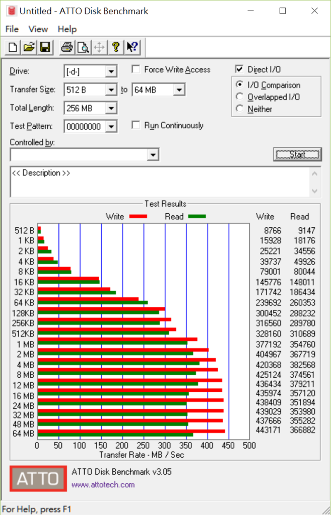Activate context help pointer icon
Image resolution: width=331 pixels, height=515 pixels.
coord(133,47)
